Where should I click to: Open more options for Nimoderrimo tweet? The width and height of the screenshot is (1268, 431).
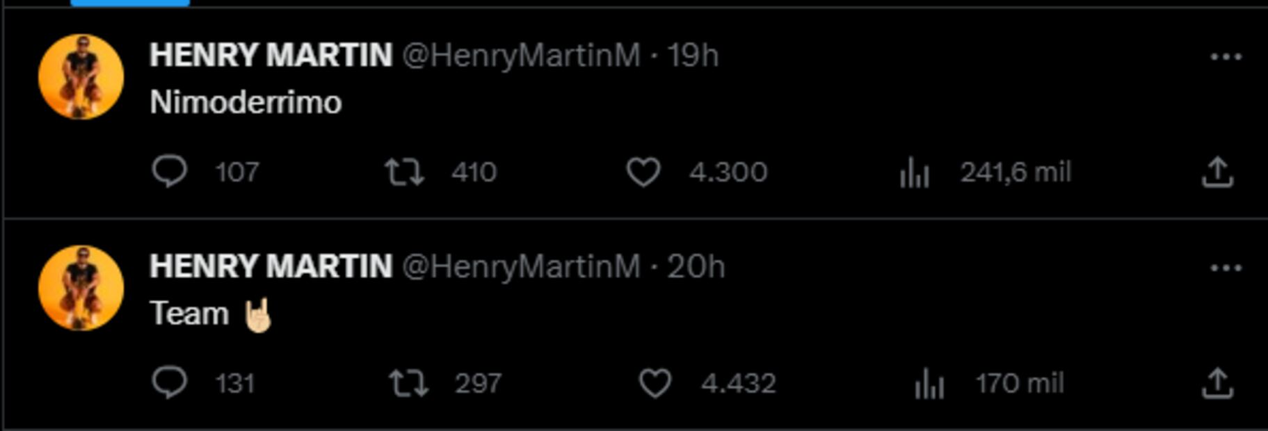click(1226, 57)
